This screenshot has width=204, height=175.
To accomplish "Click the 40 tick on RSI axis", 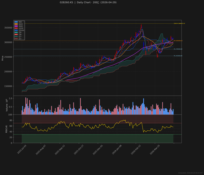I will point(11,132).
